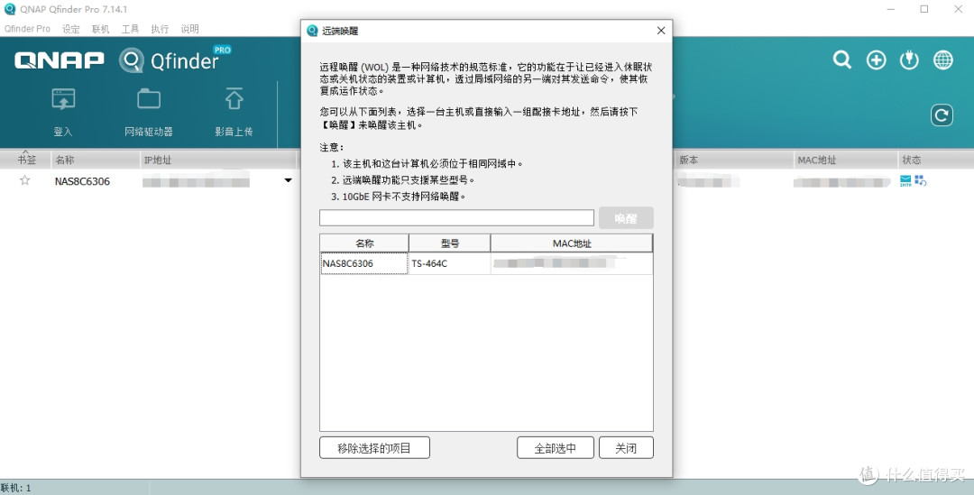Viewport: 974px width, 495px height.
Task: Click the MAC address input field
Action: pos(456,218)
